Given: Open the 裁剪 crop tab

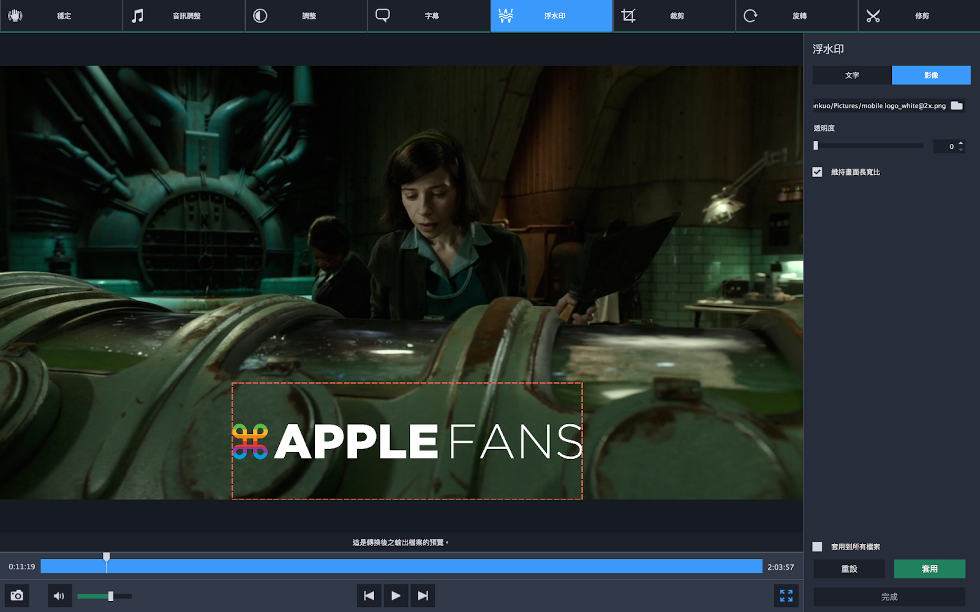Looking at the screenshot, I should point(674,16).
